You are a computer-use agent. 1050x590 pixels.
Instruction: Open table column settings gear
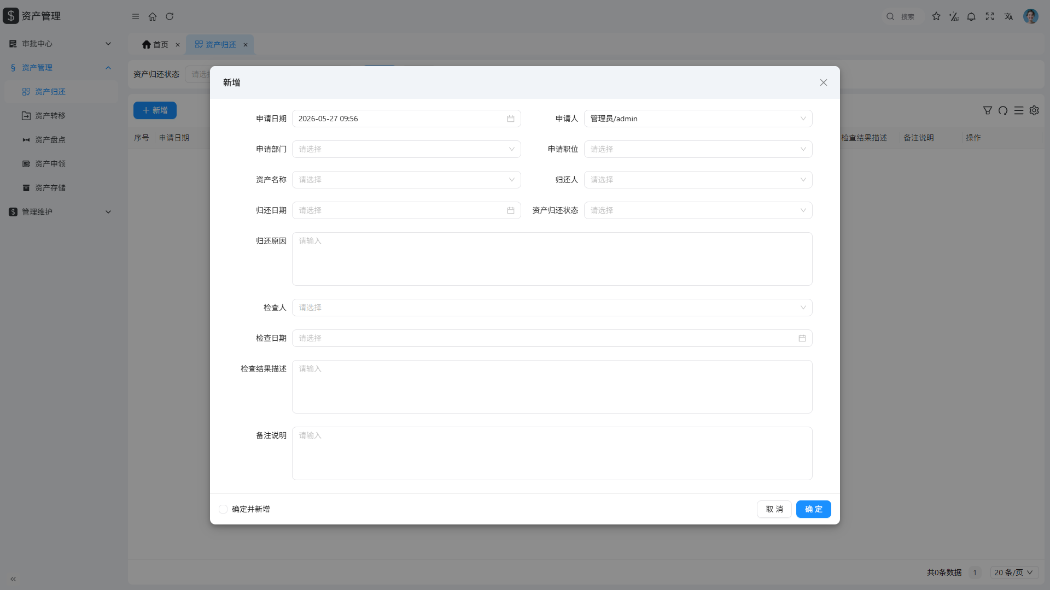point(1034,110)
